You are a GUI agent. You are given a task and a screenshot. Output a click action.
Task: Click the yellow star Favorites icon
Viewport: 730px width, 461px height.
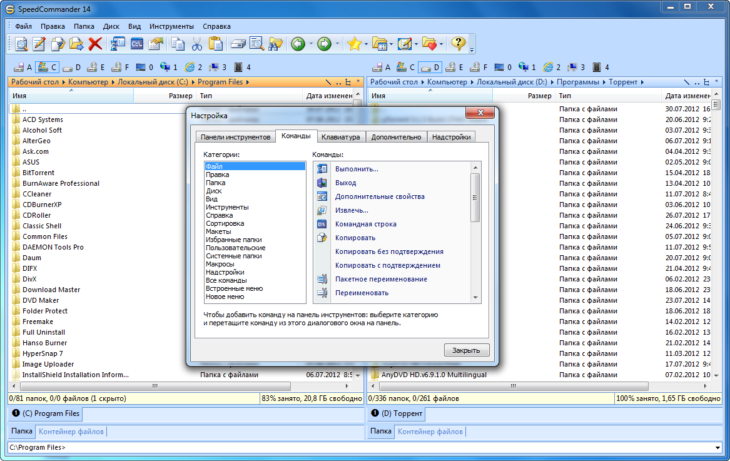coord(354,44)
